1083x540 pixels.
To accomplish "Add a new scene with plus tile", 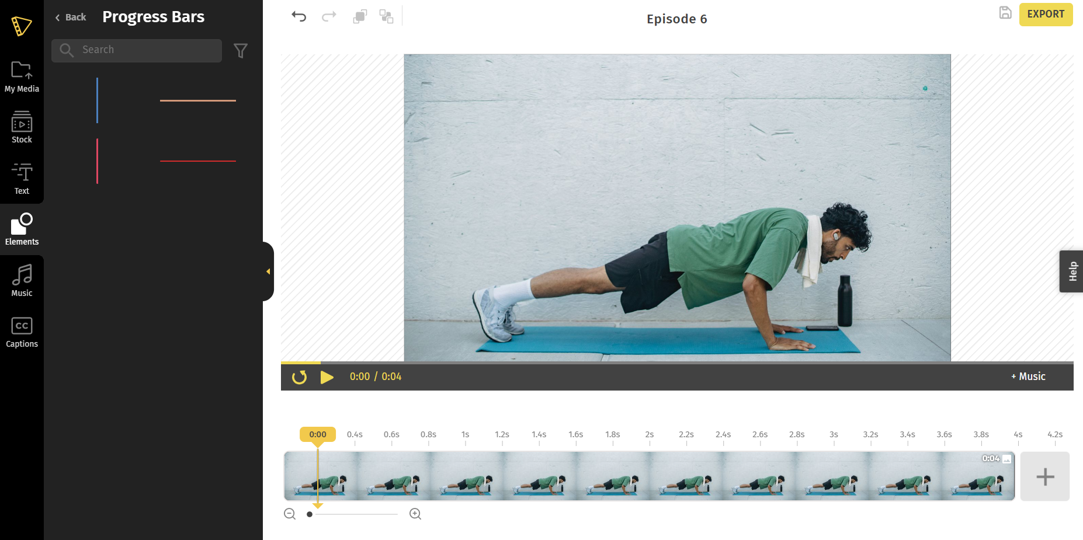I will [x=1045, y=476].
